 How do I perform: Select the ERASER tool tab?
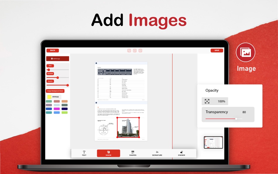pyautogui.click(x=181, y=153)
